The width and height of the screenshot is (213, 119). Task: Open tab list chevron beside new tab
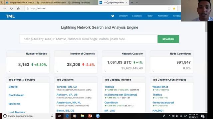137,2
